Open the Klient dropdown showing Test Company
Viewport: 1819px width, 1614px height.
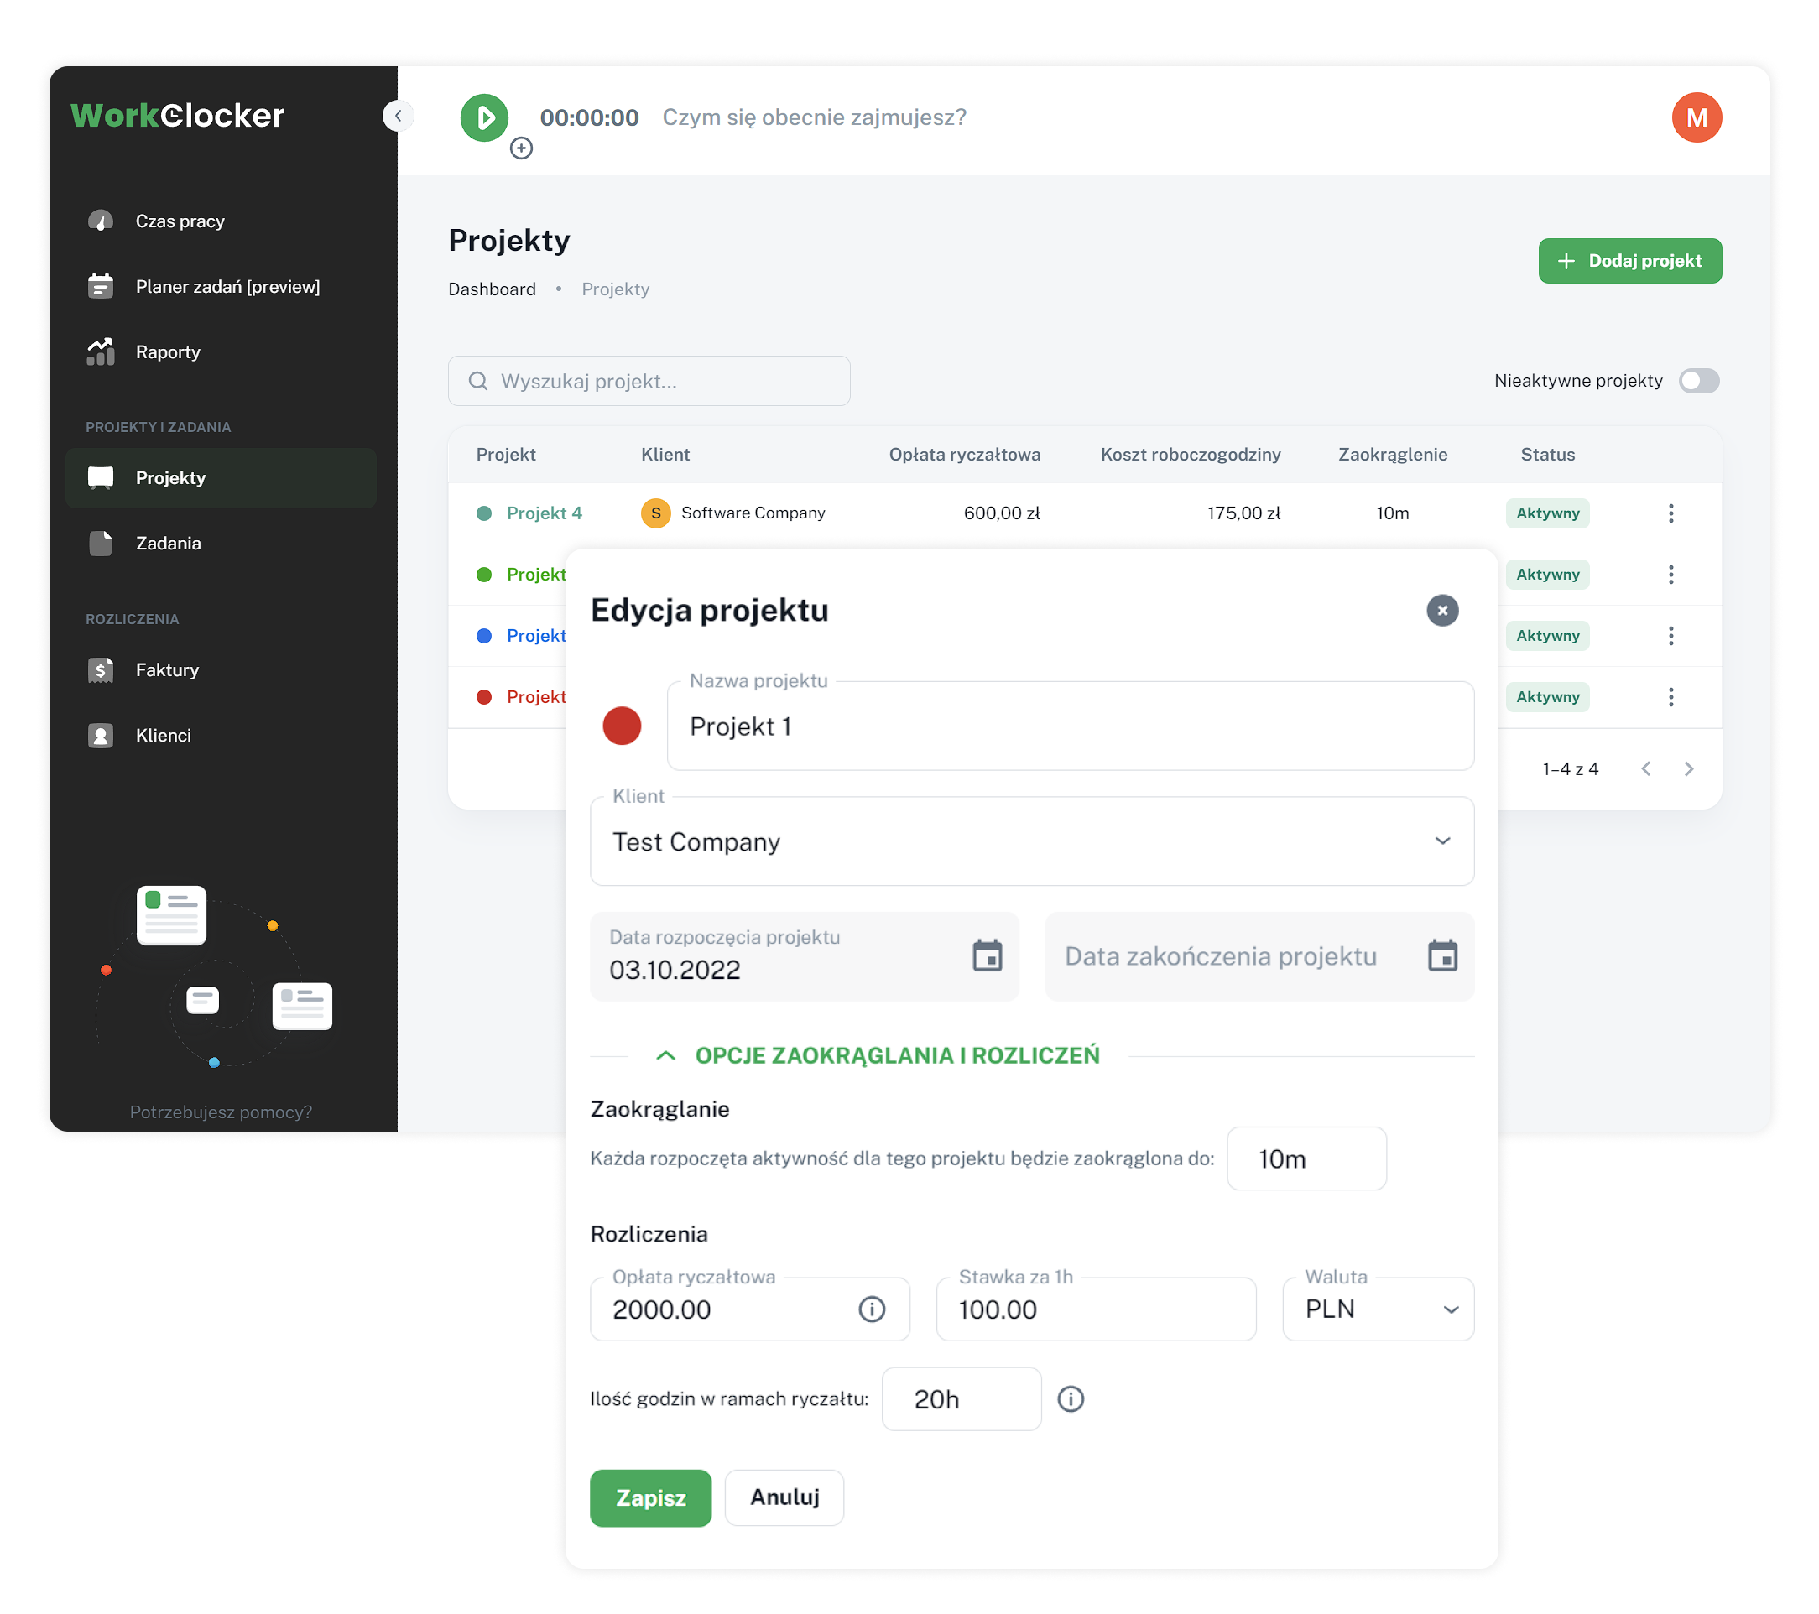[1031, 841]
